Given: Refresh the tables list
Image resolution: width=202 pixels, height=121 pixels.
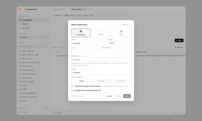Looking at the screenshot, I should pyautogui.click(x=46, y=43).
